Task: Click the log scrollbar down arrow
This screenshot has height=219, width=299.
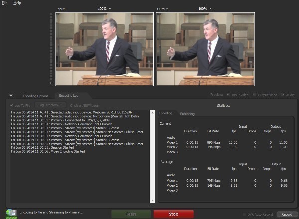Action: click(152, 200)
